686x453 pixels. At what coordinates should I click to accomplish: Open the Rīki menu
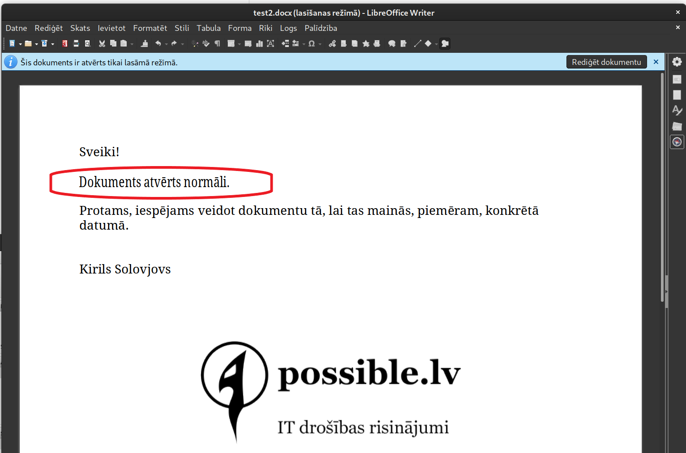[266, 28]
